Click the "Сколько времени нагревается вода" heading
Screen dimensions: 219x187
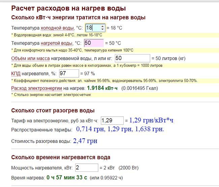tap(61, 158)
